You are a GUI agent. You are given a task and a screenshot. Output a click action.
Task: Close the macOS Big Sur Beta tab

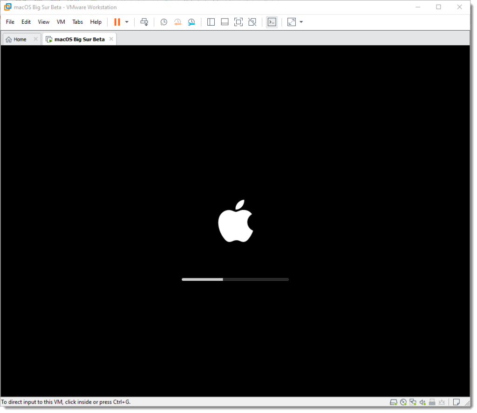[111, 39]
